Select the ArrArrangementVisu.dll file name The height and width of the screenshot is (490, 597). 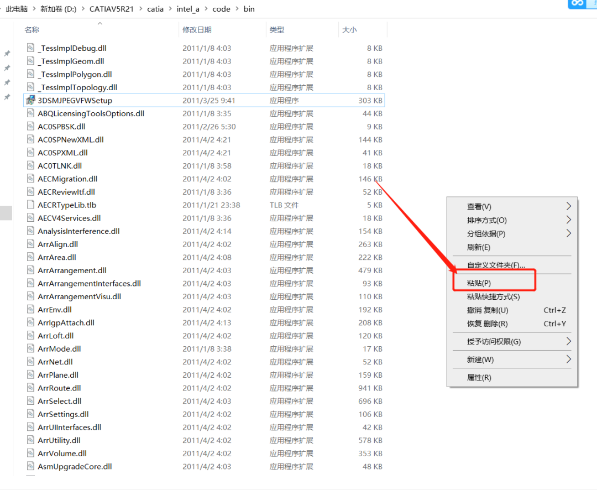pyautogui.click(x=79, y=296)
